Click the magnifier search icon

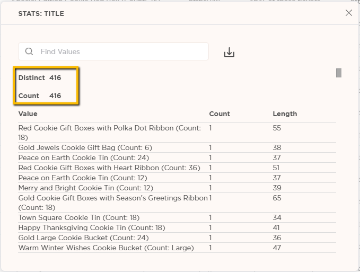click(29, 51)
